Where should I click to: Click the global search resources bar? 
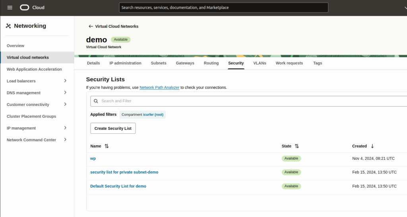click(223, 8)
